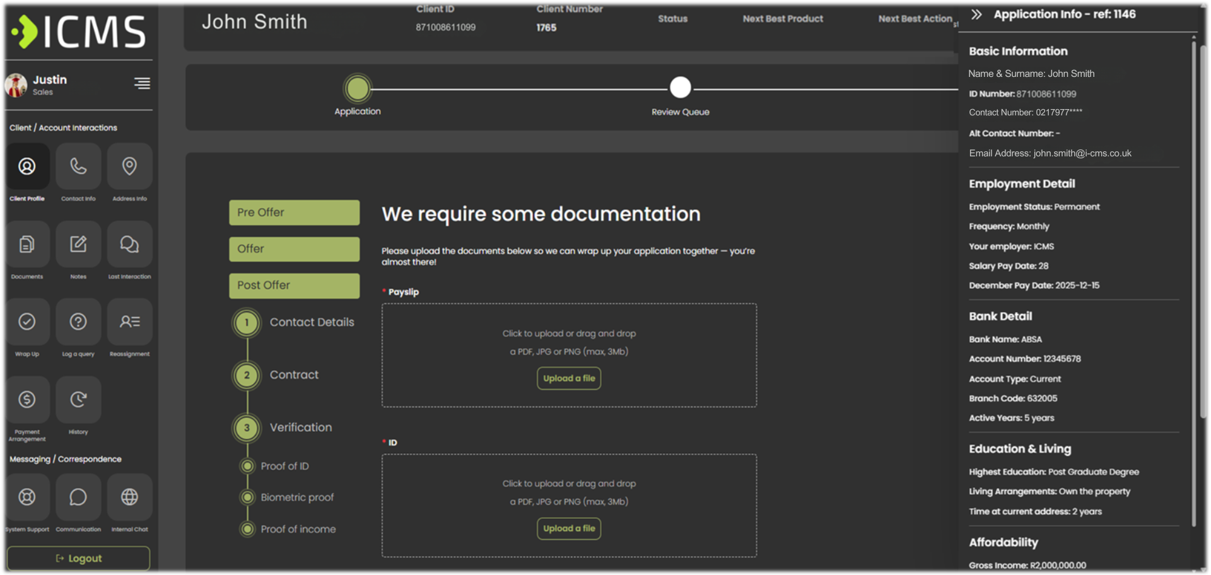Open Log a query icon
Image resolution: width=1211 pixels, height=575 pixels.
click(78, 322)
